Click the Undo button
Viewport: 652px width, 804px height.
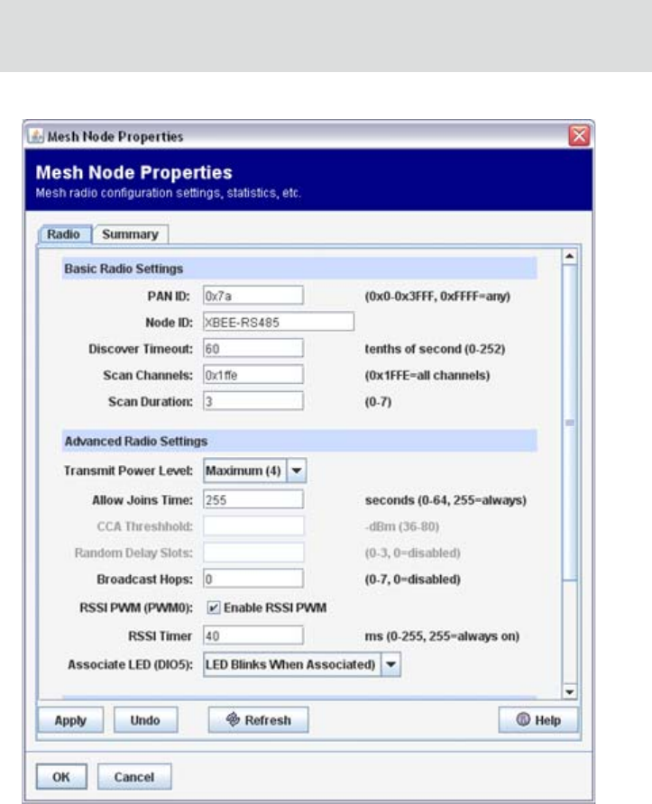point(145,720)
